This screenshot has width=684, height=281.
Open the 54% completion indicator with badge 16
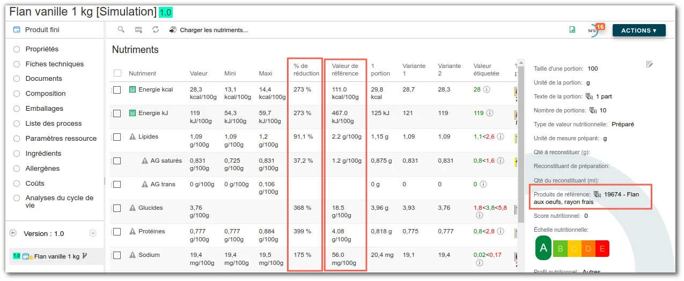pyautogui.click(x=593, y=30)
